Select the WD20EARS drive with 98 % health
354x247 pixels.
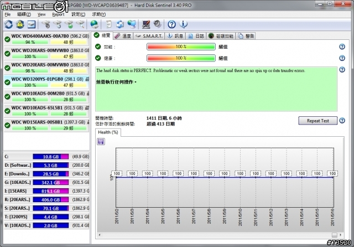pos(46,68)
